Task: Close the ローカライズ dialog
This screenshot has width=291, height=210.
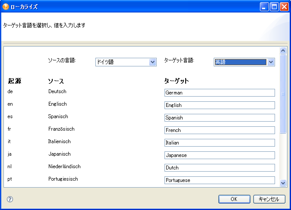Action: (284, 6)
